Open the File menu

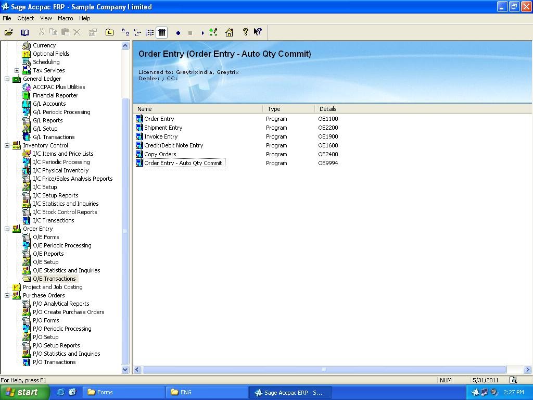point(7,18)
